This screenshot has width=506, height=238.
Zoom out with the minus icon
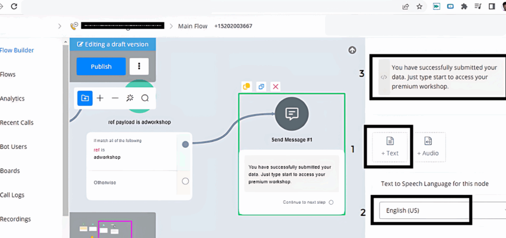point(115,98)
